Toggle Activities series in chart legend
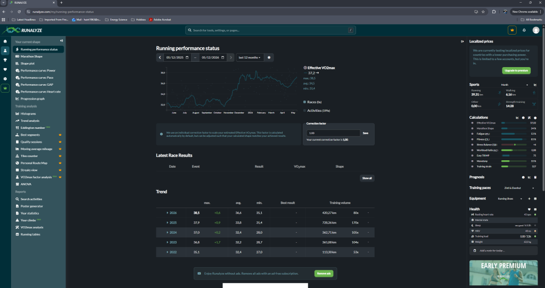The height and width of the screenshot is (288, 545). pyautogui.click(x=317, y=111)
